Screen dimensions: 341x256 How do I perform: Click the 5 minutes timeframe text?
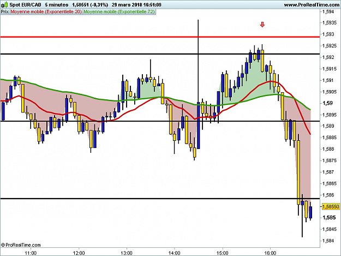(x=57, y=4)
